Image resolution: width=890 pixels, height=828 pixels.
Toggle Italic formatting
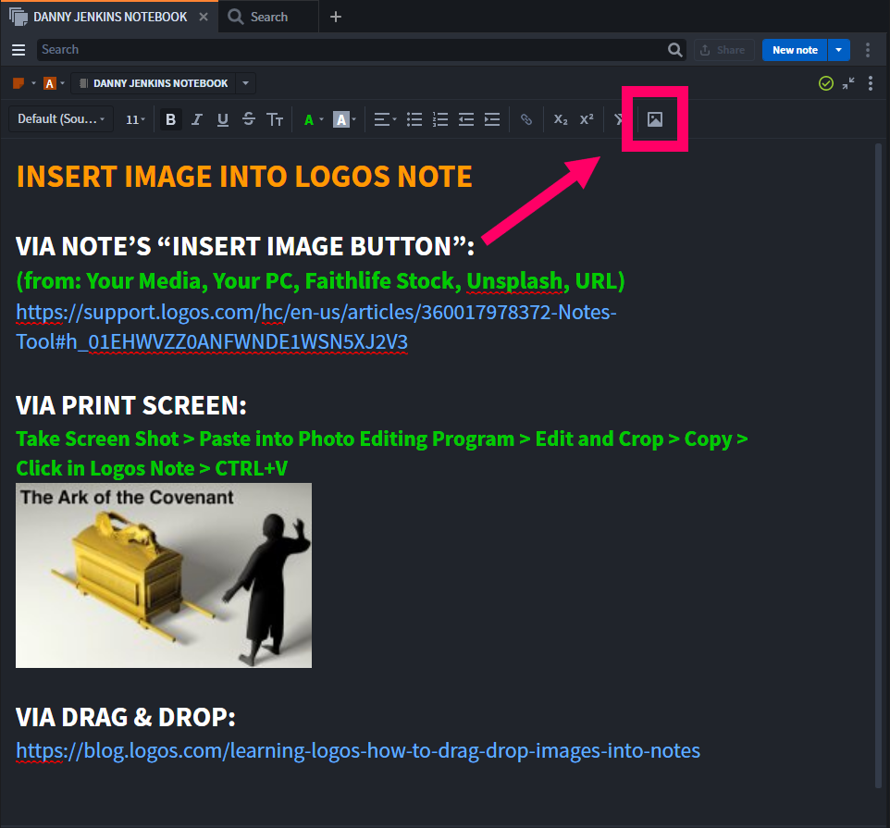[x=196, y=119]
